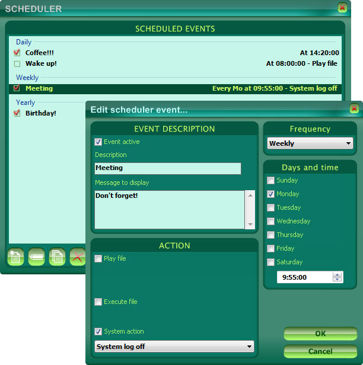This screenshot has width=363, height=365.
Task: Click the Message to display text area
Action: pos(170,210)
